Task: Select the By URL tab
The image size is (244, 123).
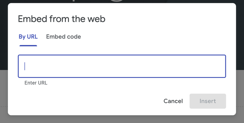Action: point(28,37)
